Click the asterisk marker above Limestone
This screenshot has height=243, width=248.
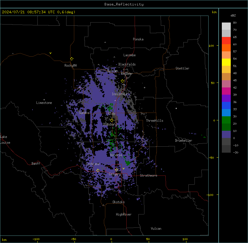tap(44, 100)
